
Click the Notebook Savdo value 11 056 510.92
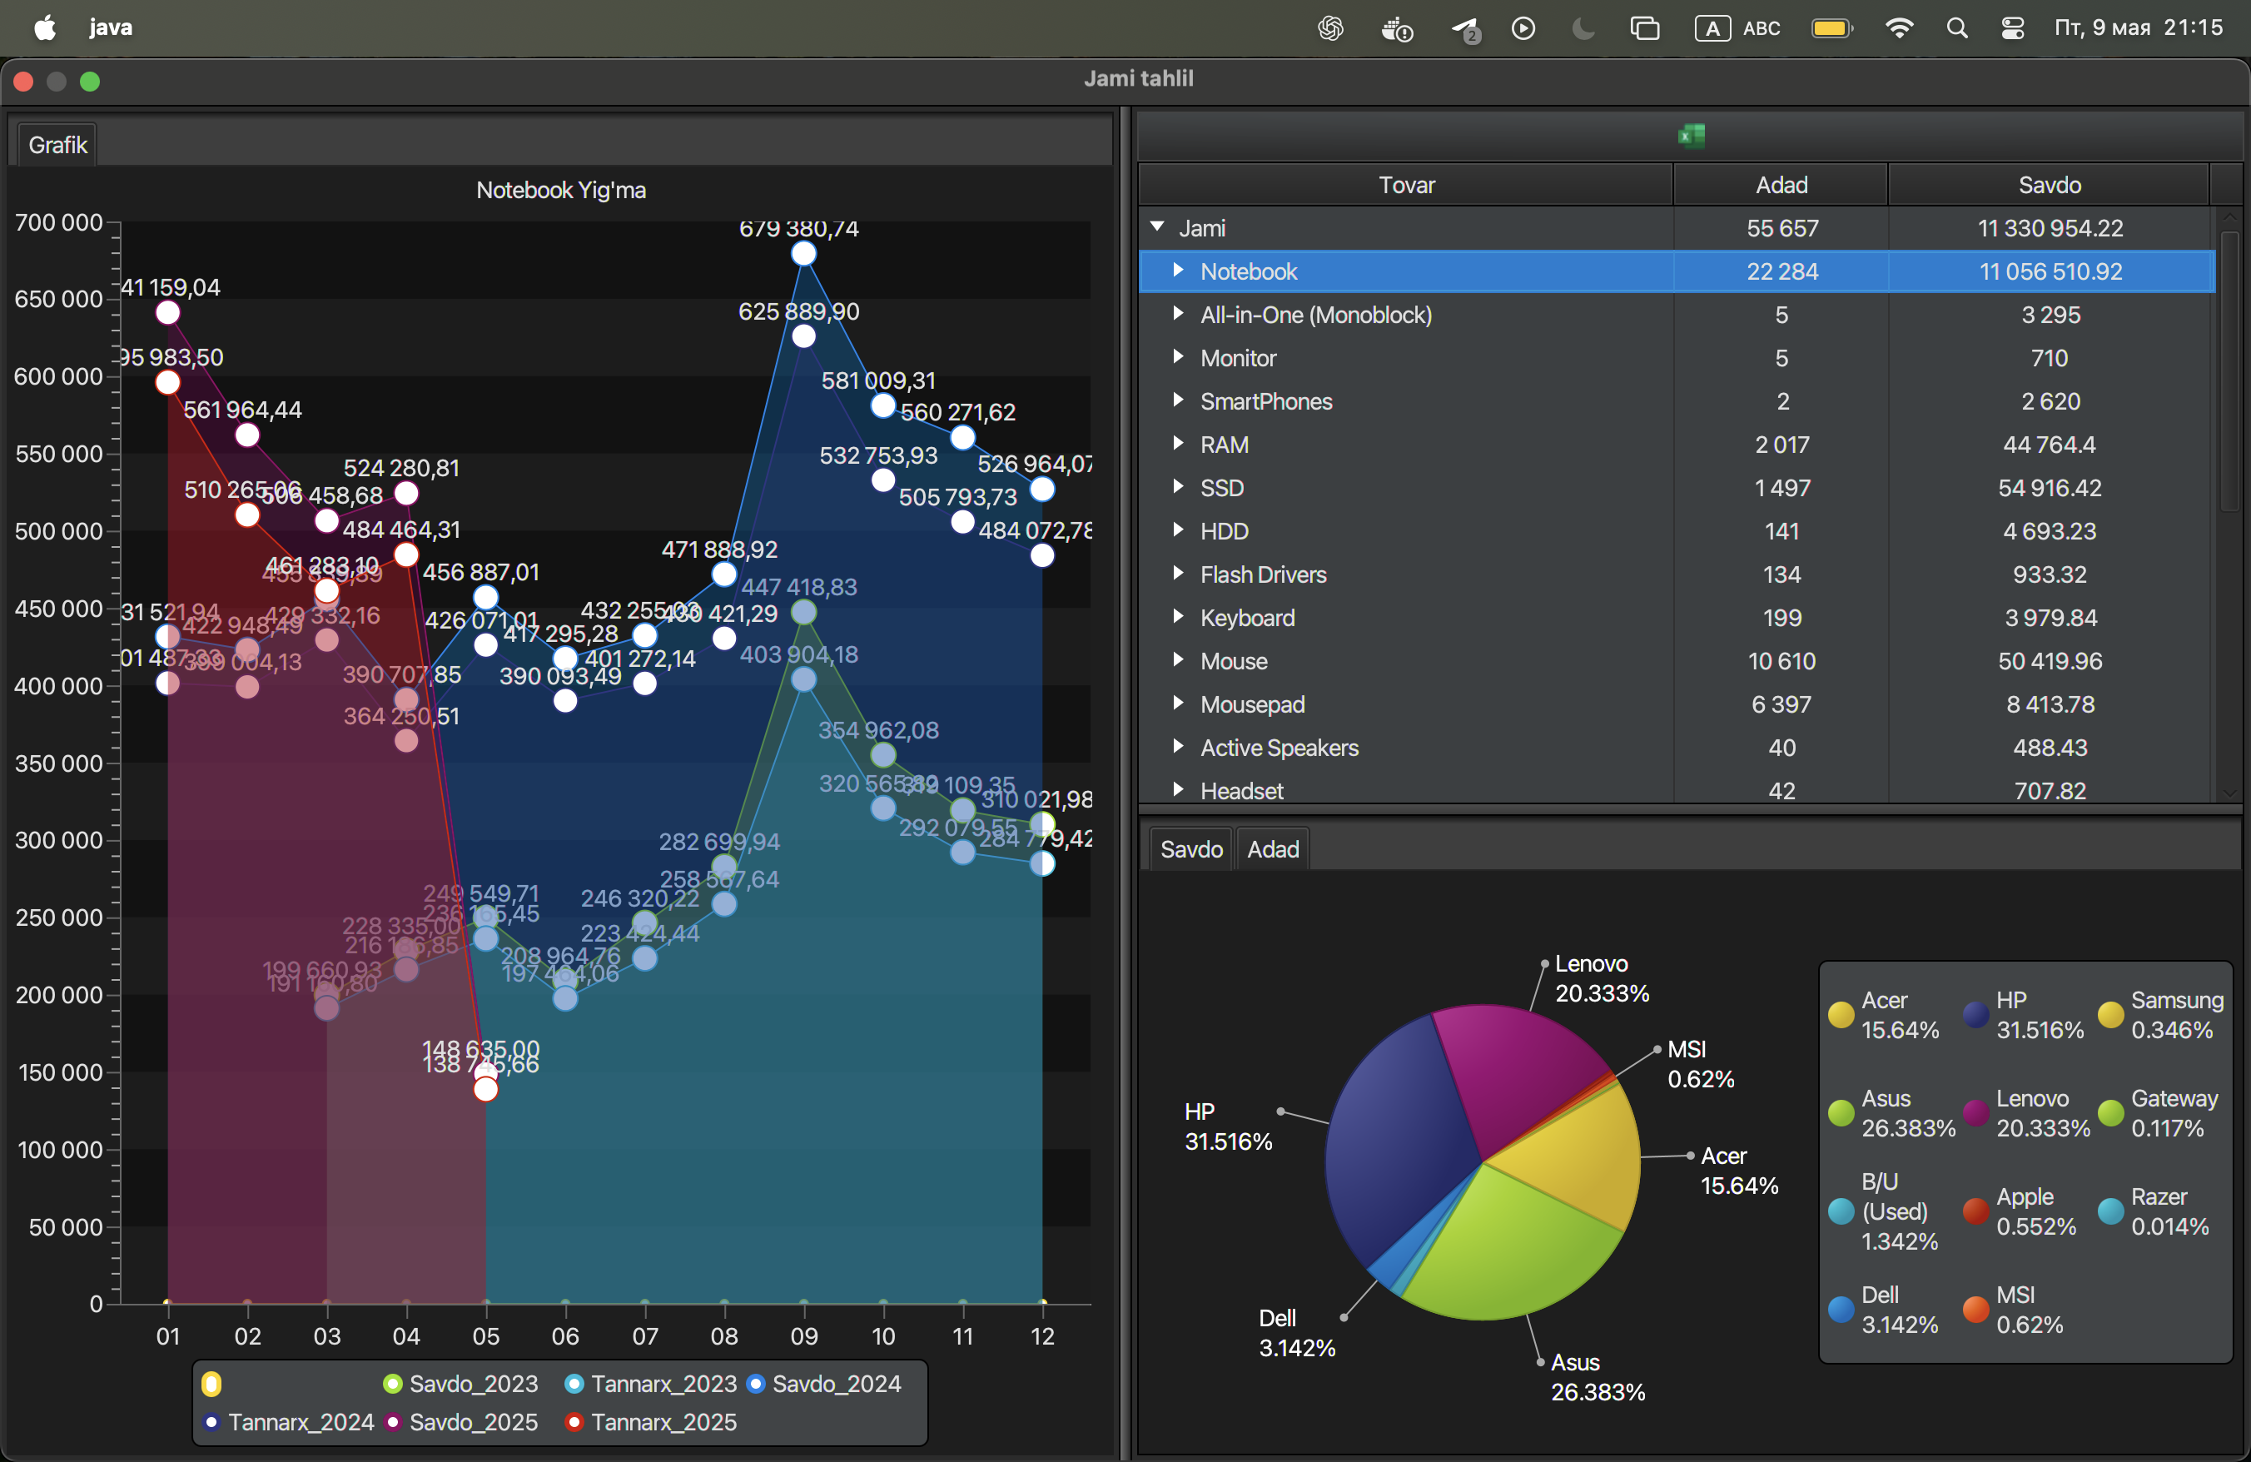click(x=2050, y=271)
